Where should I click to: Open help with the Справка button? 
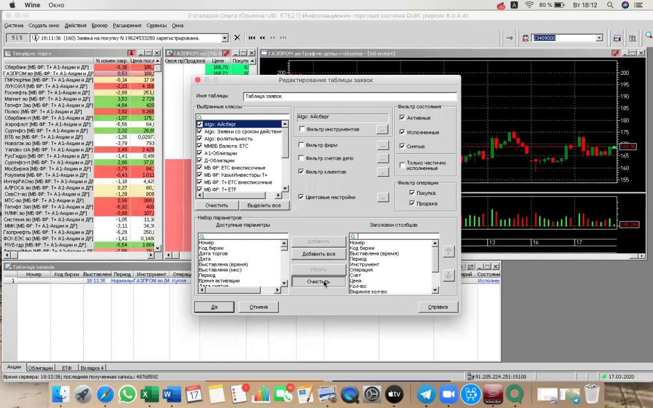click(x=438, y=307)
